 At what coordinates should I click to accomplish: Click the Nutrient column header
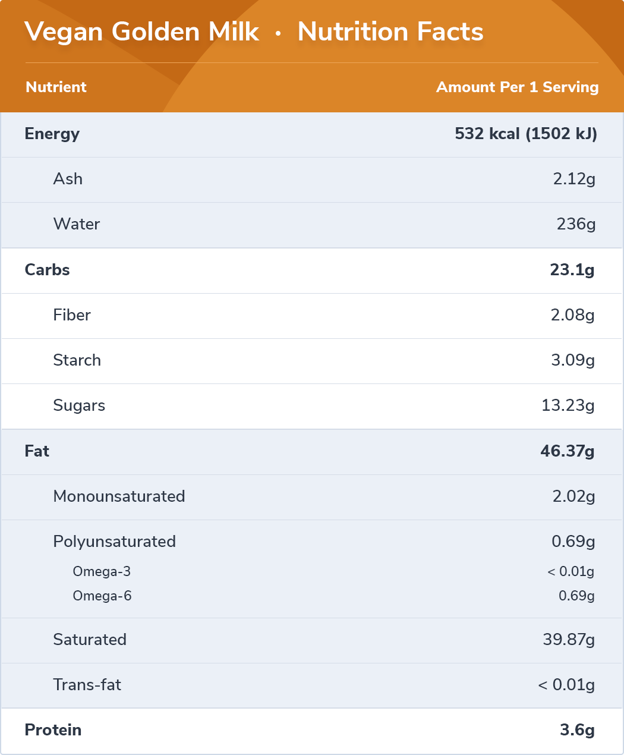[56, 87]
